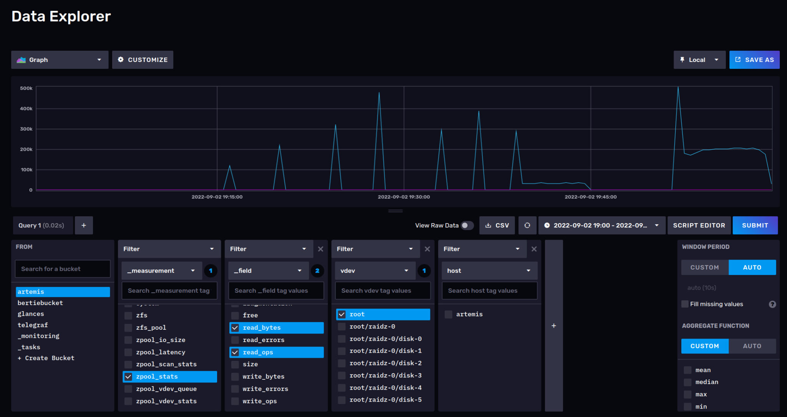
Task: Expand the vdev filter key dropdown
Action: pyautogui.click(x=375, y=270)
